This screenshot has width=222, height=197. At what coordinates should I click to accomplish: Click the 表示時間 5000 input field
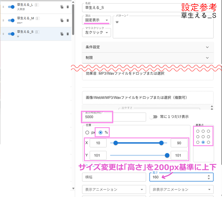pyautogui.click(x=114, y=117)
